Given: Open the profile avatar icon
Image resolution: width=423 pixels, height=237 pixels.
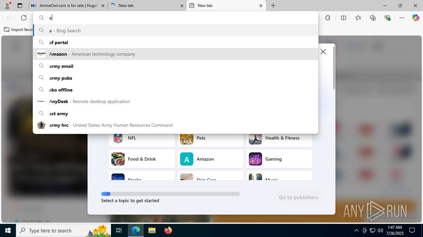Looking at the screenshot, I should [7, 6].
